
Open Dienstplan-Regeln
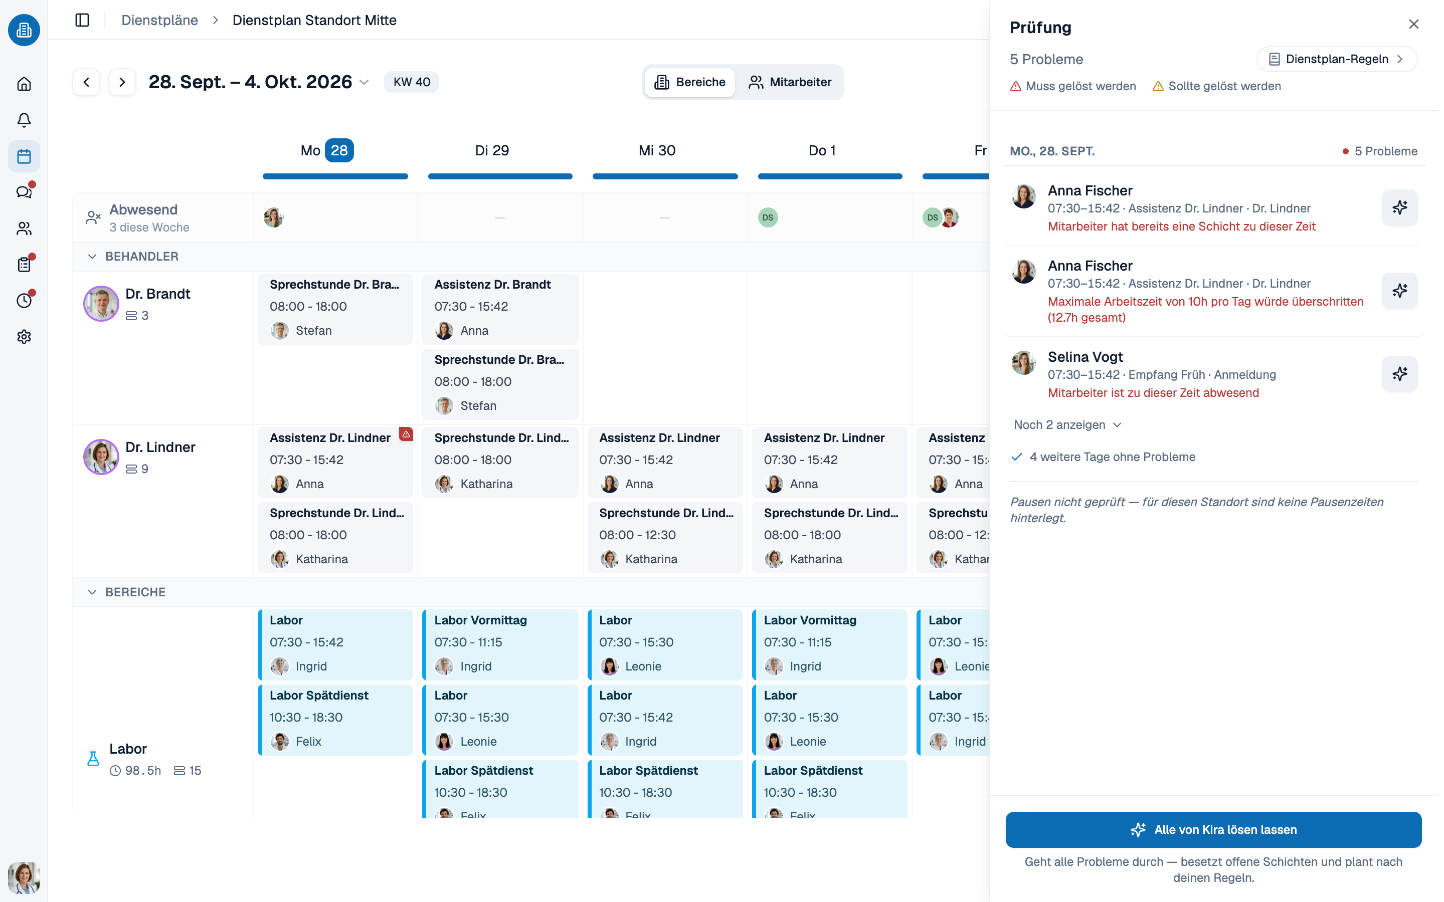pyautogui.click(x=1336, y=59)
